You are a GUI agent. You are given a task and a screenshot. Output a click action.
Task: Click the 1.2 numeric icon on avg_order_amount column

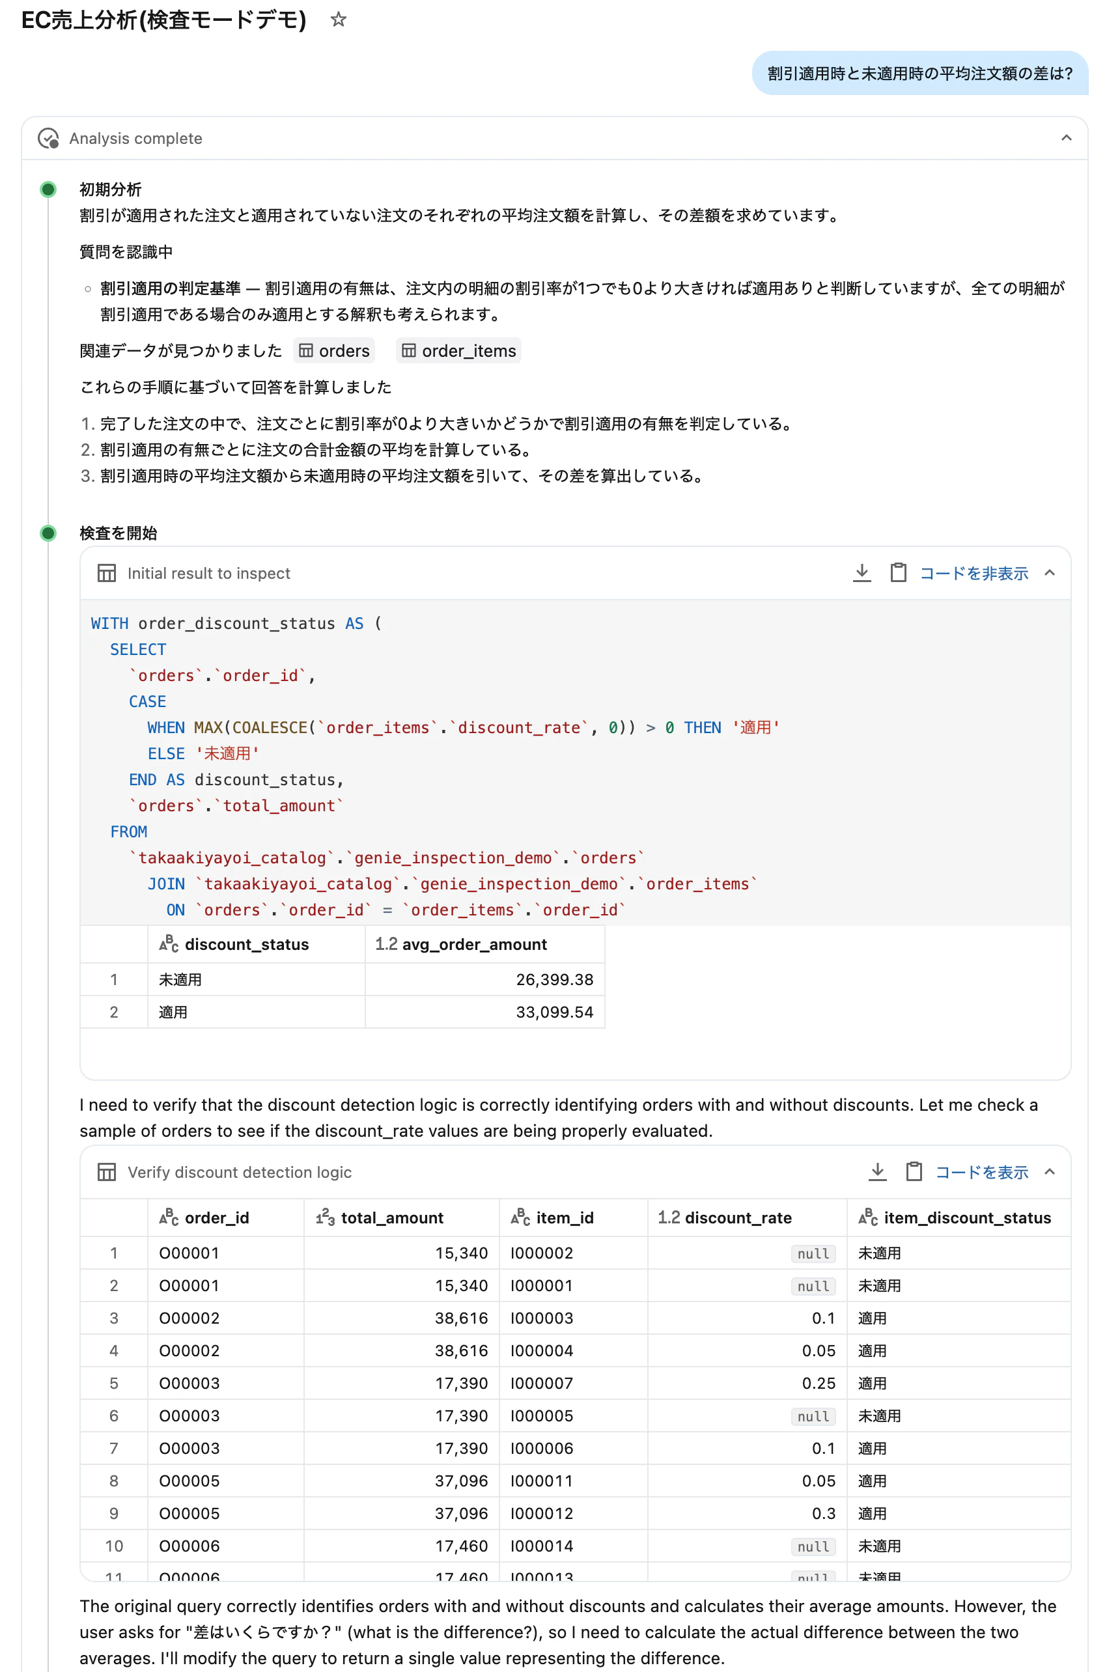click(x=385, y=943)
